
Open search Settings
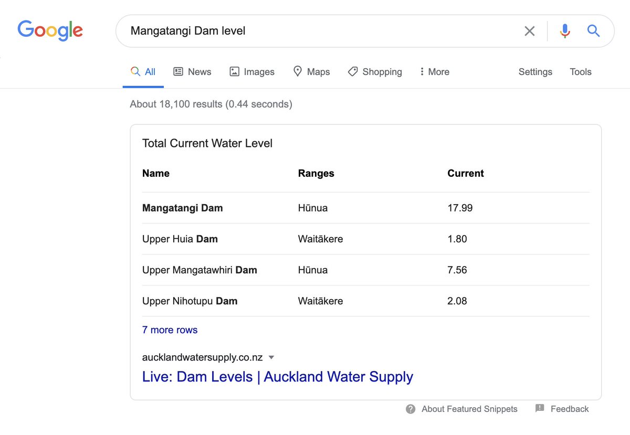(x=535, y=72)
